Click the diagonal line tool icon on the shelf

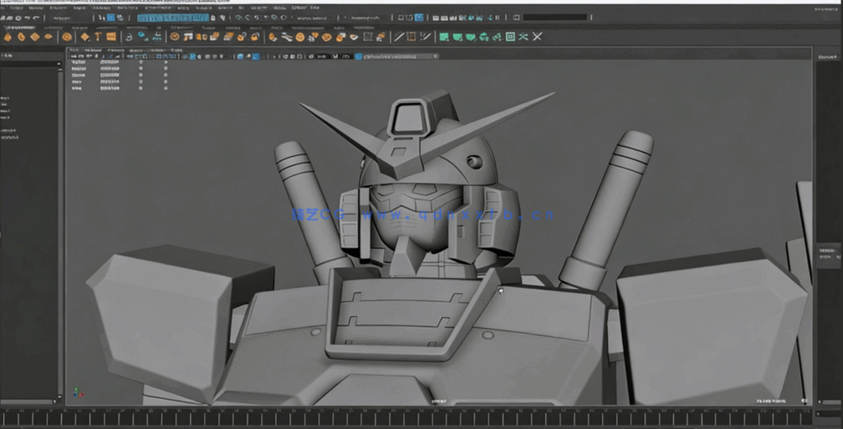coord(399,36)
